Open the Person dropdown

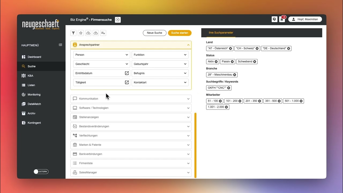coord(102,55)
